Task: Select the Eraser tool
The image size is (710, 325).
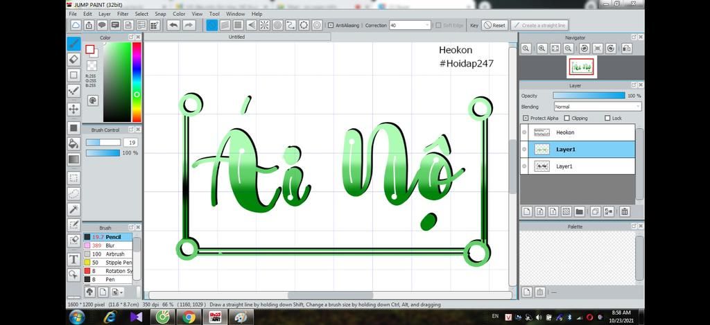Action: point(73,60)
